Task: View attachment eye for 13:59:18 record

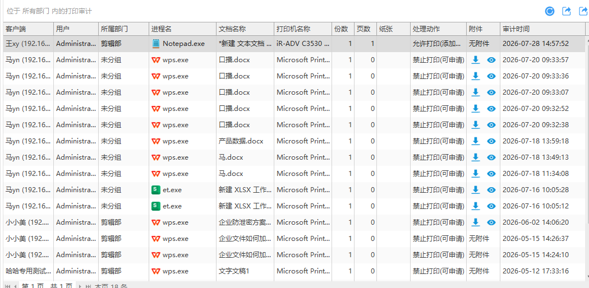Action: click(x=491, y=141)
